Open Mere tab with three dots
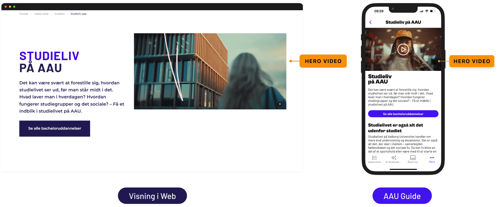 (x=432, y=159)
